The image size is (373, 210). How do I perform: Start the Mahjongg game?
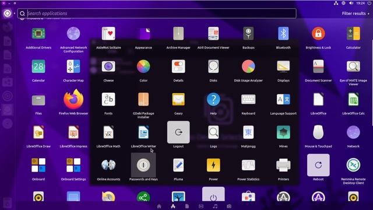point(248,132)
